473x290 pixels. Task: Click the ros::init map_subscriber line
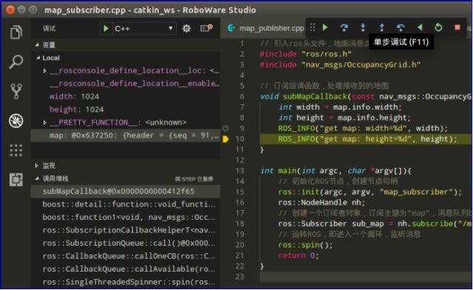tap(370, 192)
